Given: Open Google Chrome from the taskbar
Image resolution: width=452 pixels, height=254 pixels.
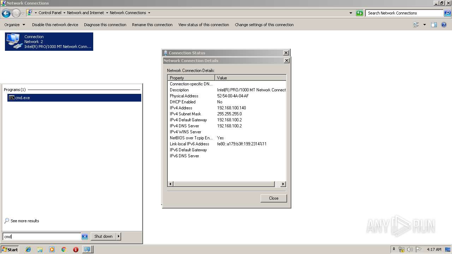Looking at the screenshot, I should [64, 249].
